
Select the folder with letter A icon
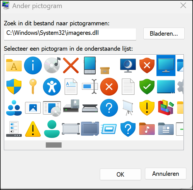14,65
